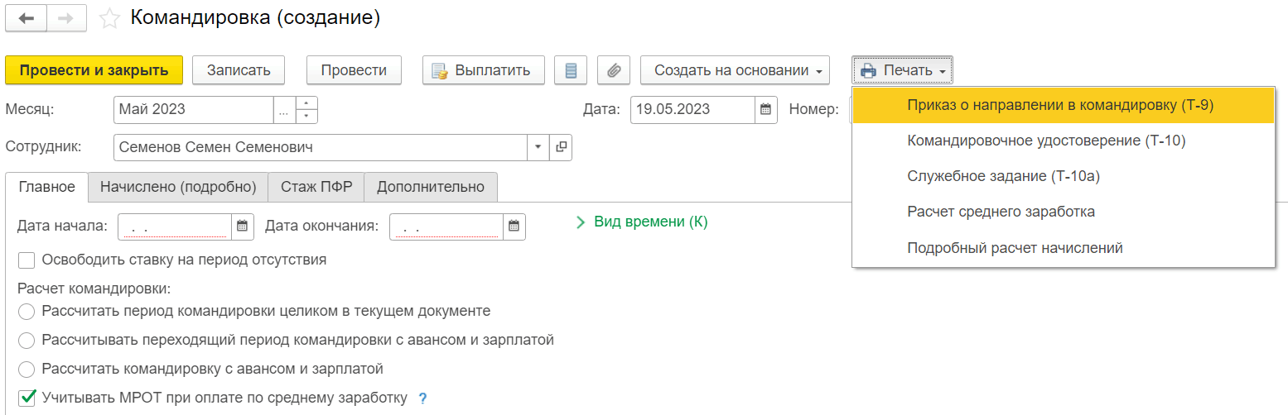
Task: Open the report list icon button
Action: [570, 70]
